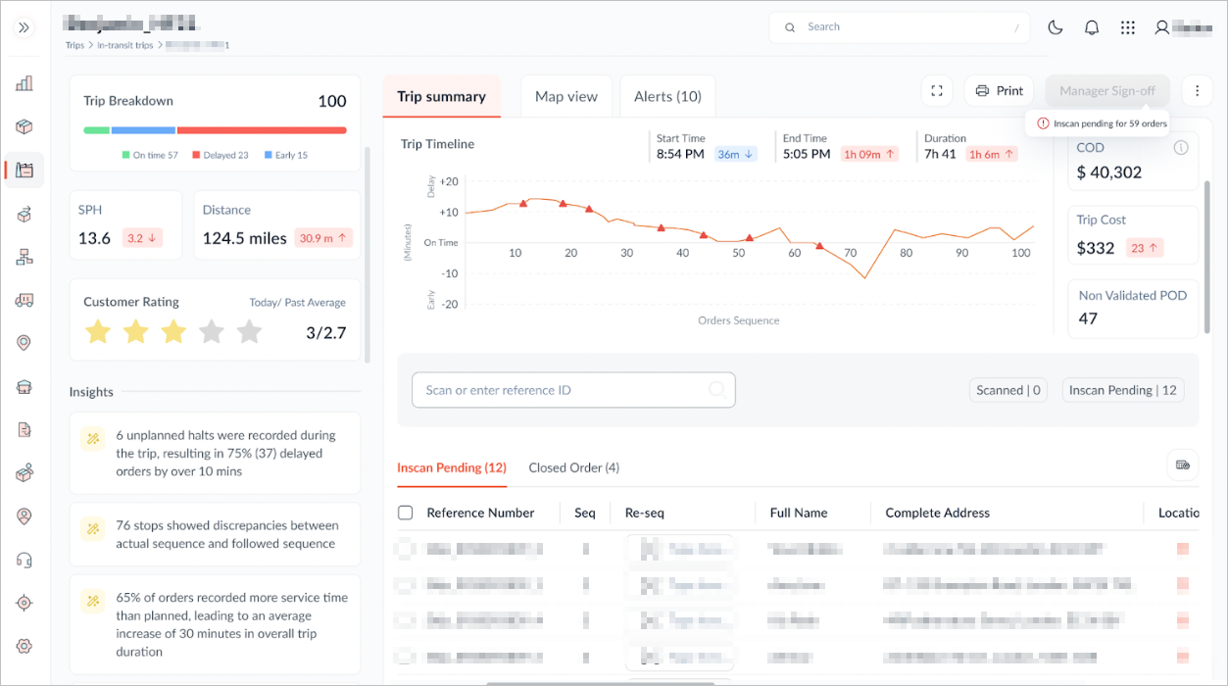Open the store hub sidebar icon
The image size is (1228, 686).
click(x=25, y=386)
